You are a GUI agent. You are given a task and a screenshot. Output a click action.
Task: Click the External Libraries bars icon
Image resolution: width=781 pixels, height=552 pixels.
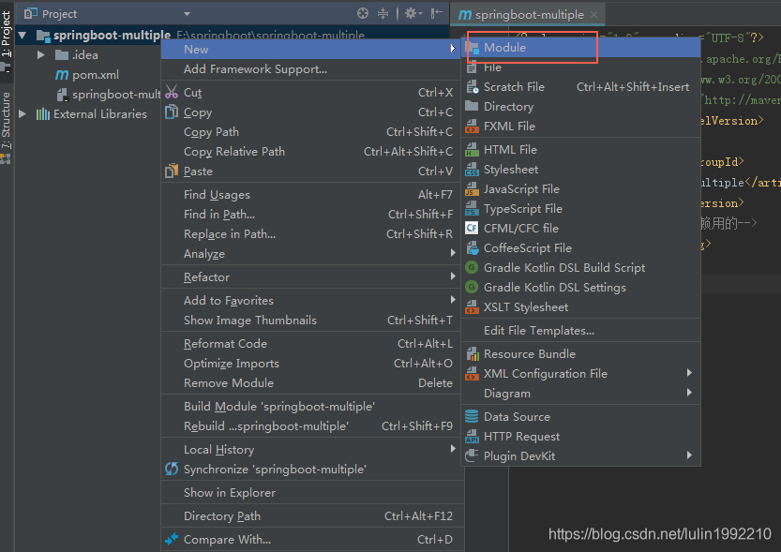43,114
